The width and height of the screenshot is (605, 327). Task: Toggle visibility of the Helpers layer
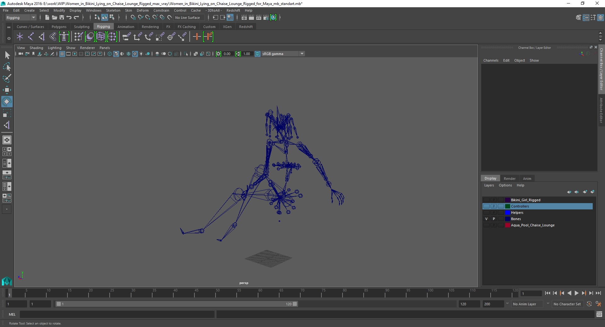487,213
